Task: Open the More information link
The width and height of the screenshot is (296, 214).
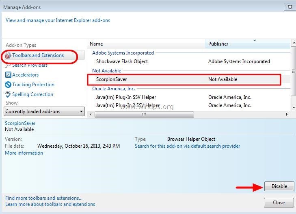Action: pyautogui.click(x=24, y=153)
